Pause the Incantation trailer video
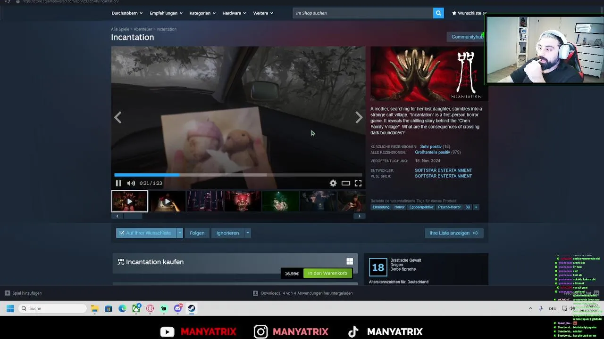The height and width of the screenshot is (339, 604). [118, 183]
